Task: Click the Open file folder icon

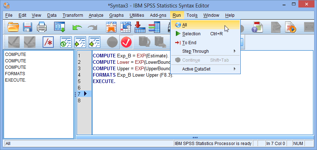Action: (x=13, y=27)
